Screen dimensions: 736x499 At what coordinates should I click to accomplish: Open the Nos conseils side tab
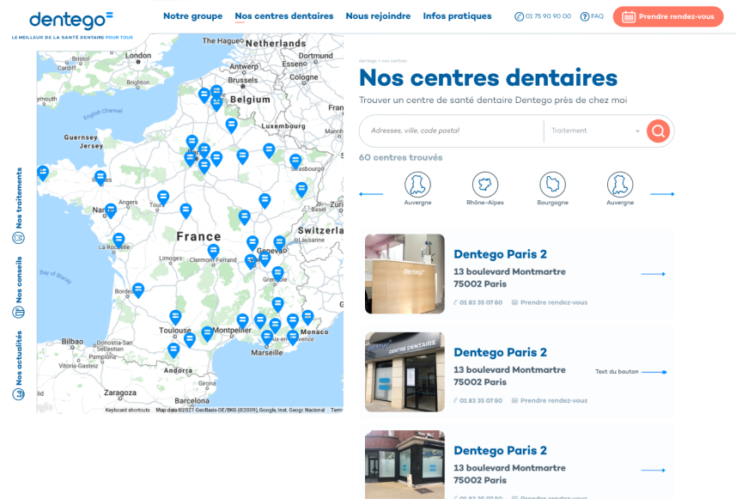tap(19, 280)
